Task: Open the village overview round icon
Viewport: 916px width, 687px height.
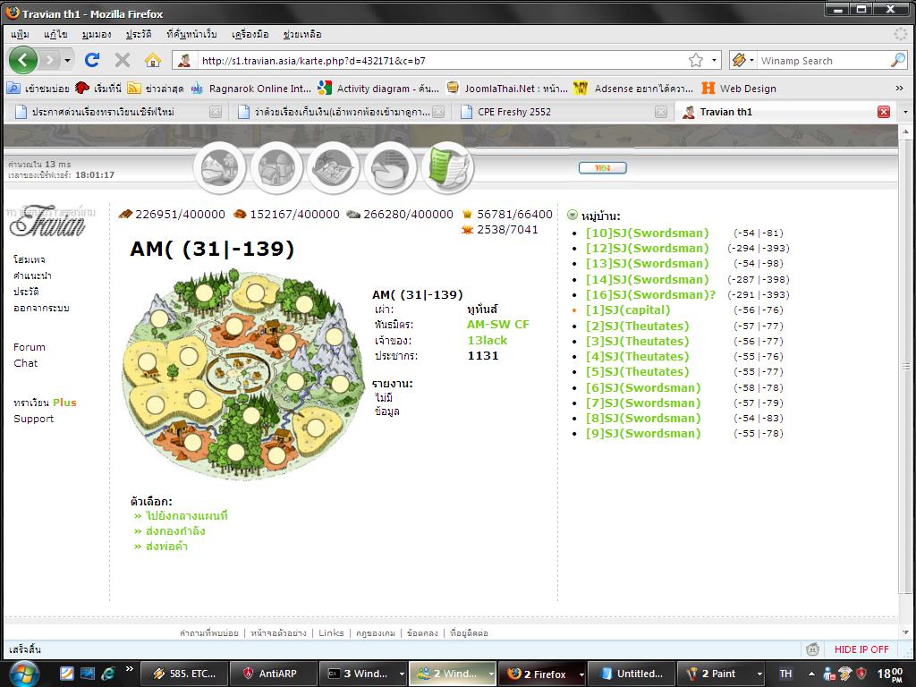Action: pos(220,167)
